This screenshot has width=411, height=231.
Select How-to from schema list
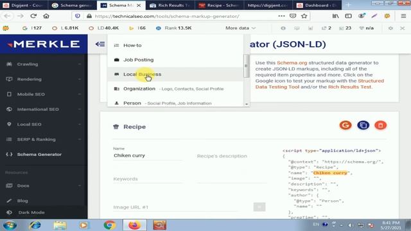click(175, 46)
